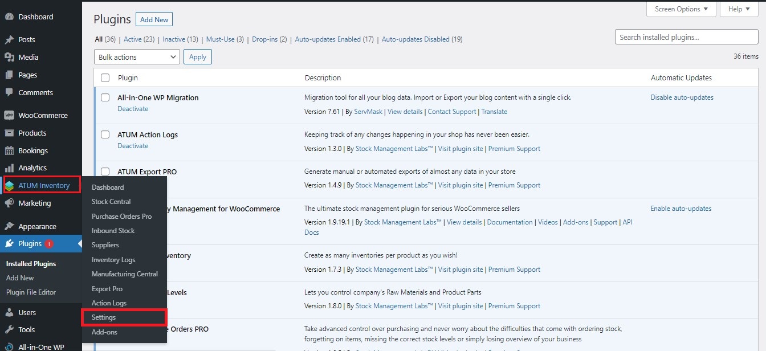Viewport: 766px width, 351px height.
Task: Check the All-in-One WP Migration plugin checkbox
Action: point(105,97)
